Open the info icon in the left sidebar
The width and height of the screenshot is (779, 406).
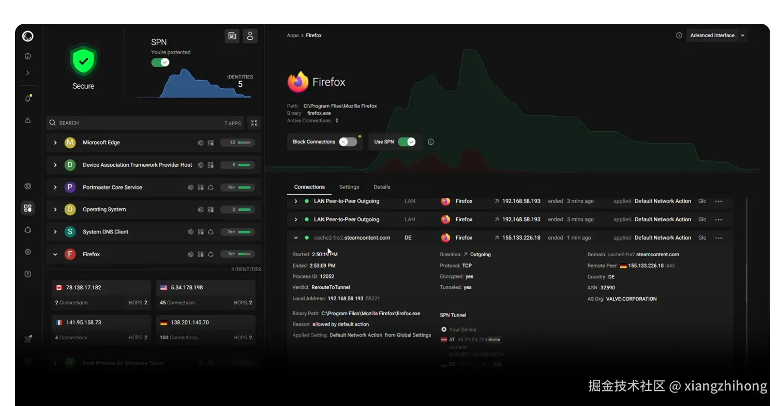[28, 56]
